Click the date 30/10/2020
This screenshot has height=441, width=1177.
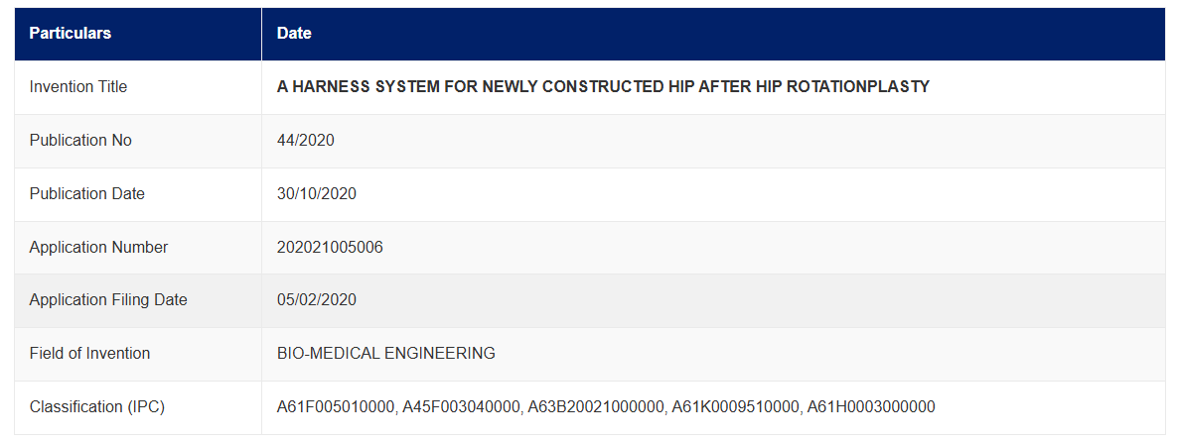tap(317, 194)
